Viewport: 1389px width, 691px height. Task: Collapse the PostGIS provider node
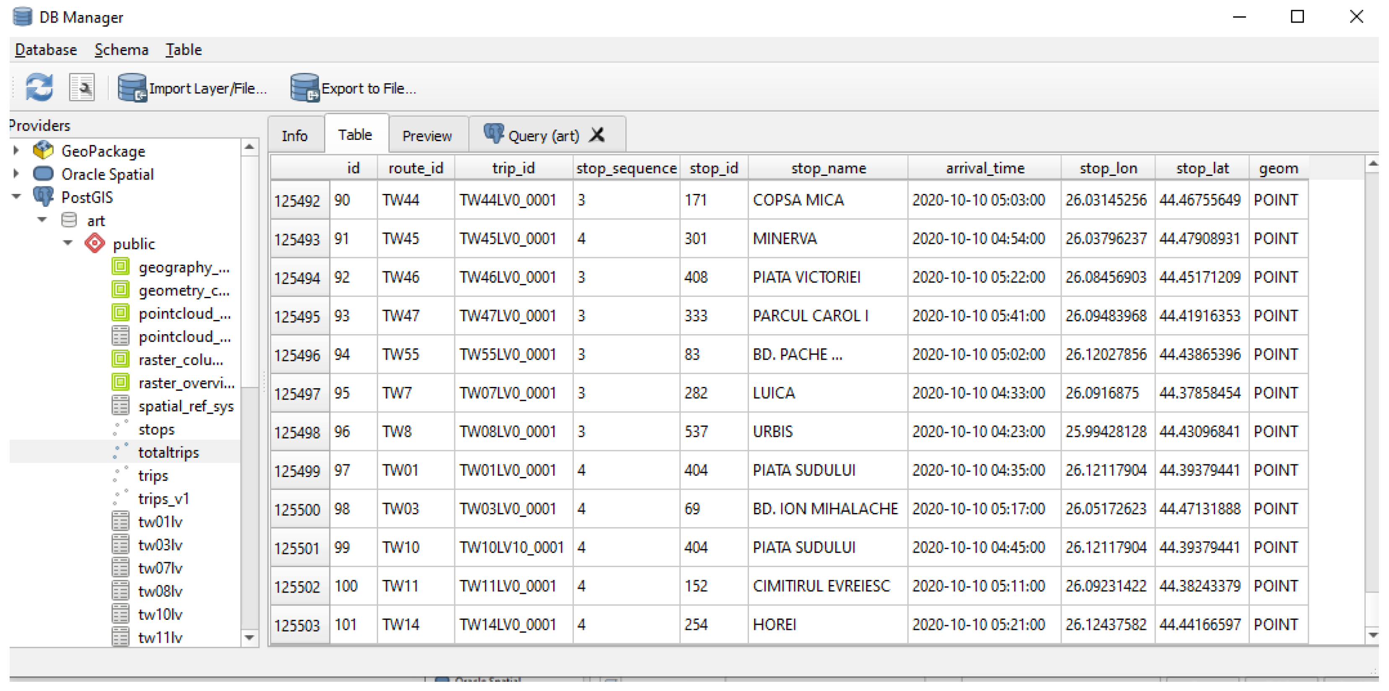[16, 196]
